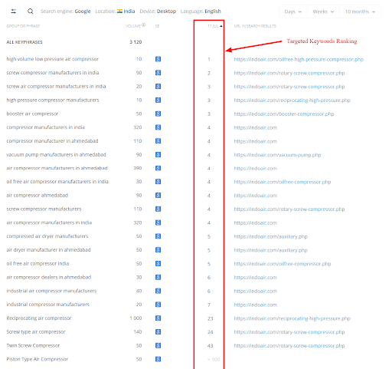Click Google icon for Twin Screw Compressor
This screenshot has width=392, height=369.
tap(158, 345)
